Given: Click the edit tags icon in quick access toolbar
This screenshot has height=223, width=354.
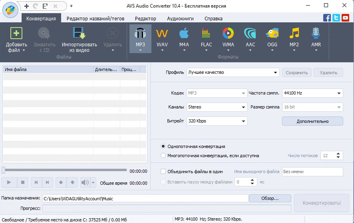Looking at the screenshot, I should (45, 6).
